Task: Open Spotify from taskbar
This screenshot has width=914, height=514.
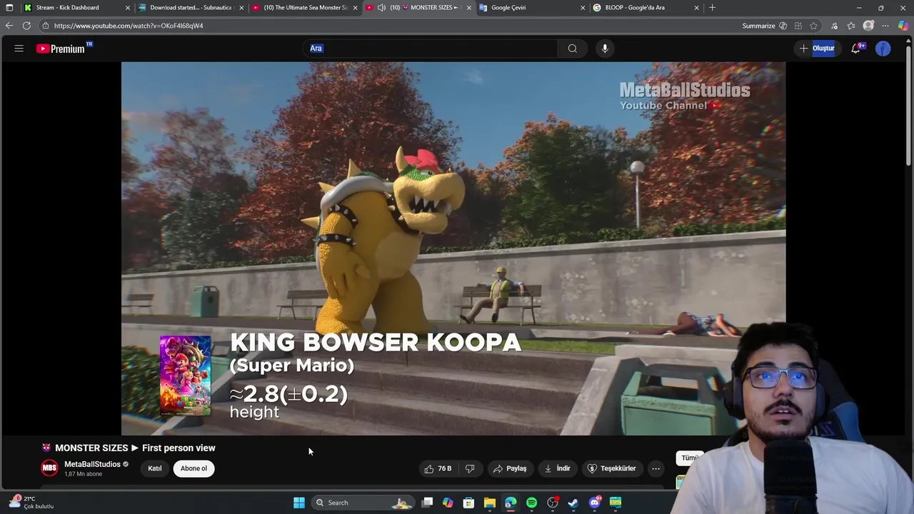Action: [x=531, y=503]
